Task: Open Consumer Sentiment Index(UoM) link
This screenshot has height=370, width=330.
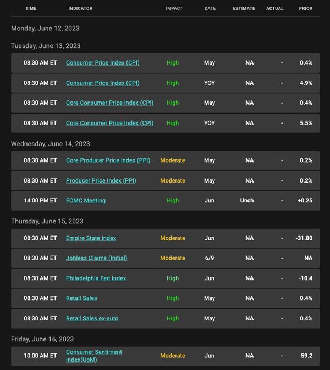Action: pos(94,356)
